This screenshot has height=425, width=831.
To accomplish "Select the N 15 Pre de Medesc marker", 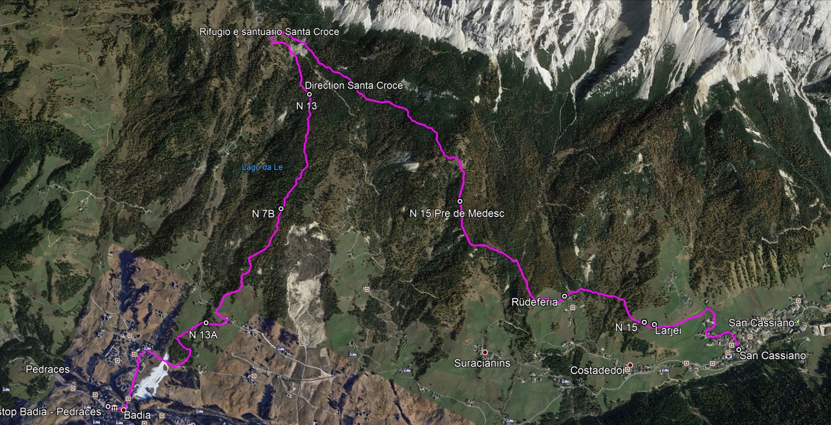I will (x=460, y=201).
